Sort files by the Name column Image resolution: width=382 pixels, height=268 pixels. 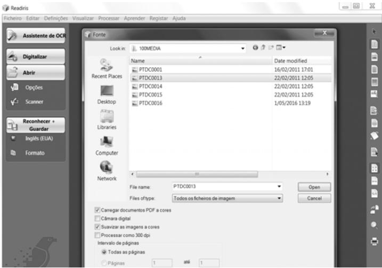click(x=200, y=61)
